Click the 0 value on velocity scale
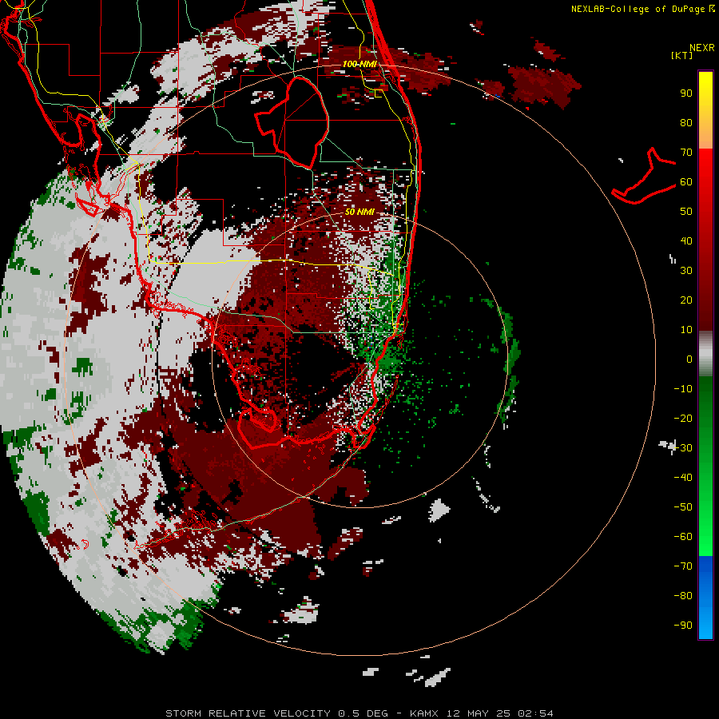Viewport: 719px width, 719px height. (x=689, y=359)
